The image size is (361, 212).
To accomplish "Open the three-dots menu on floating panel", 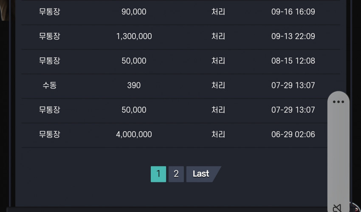I will tap(338, 102).
